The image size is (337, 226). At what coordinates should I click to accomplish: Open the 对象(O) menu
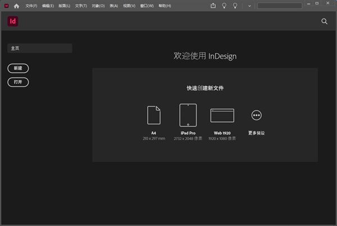coord(98,6)
